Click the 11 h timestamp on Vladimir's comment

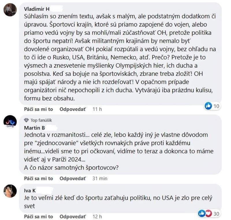(x=97, y=109)
